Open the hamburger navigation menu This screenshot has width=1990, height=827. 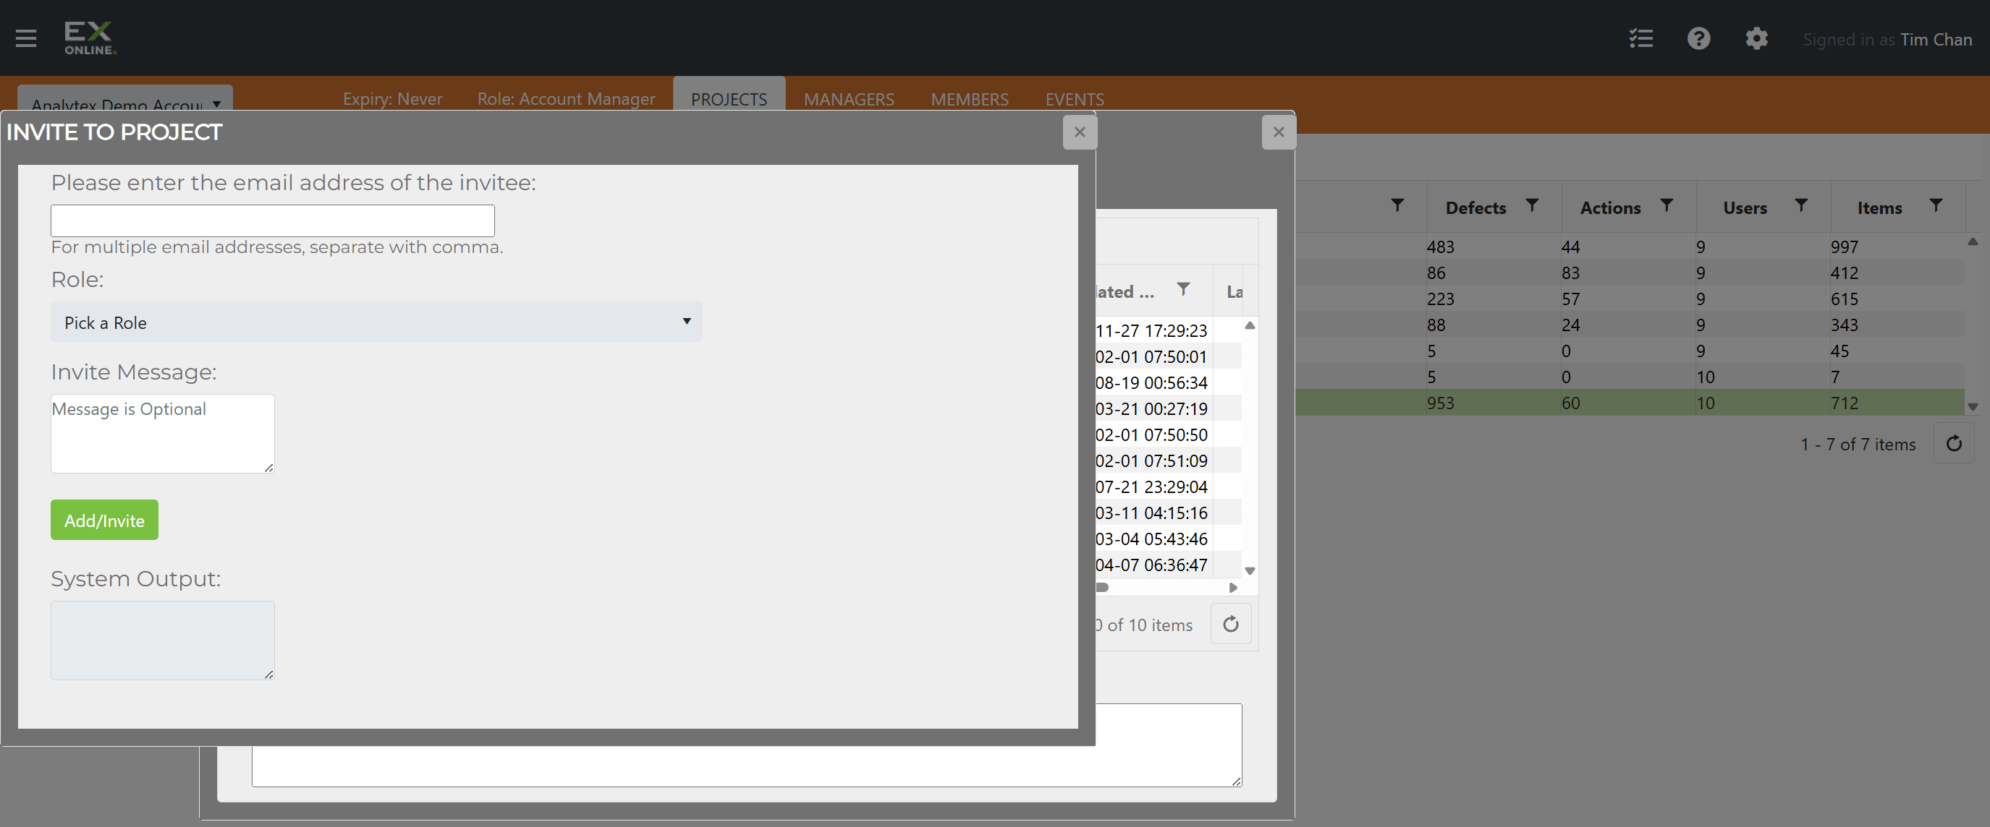(x=26, y=38)
